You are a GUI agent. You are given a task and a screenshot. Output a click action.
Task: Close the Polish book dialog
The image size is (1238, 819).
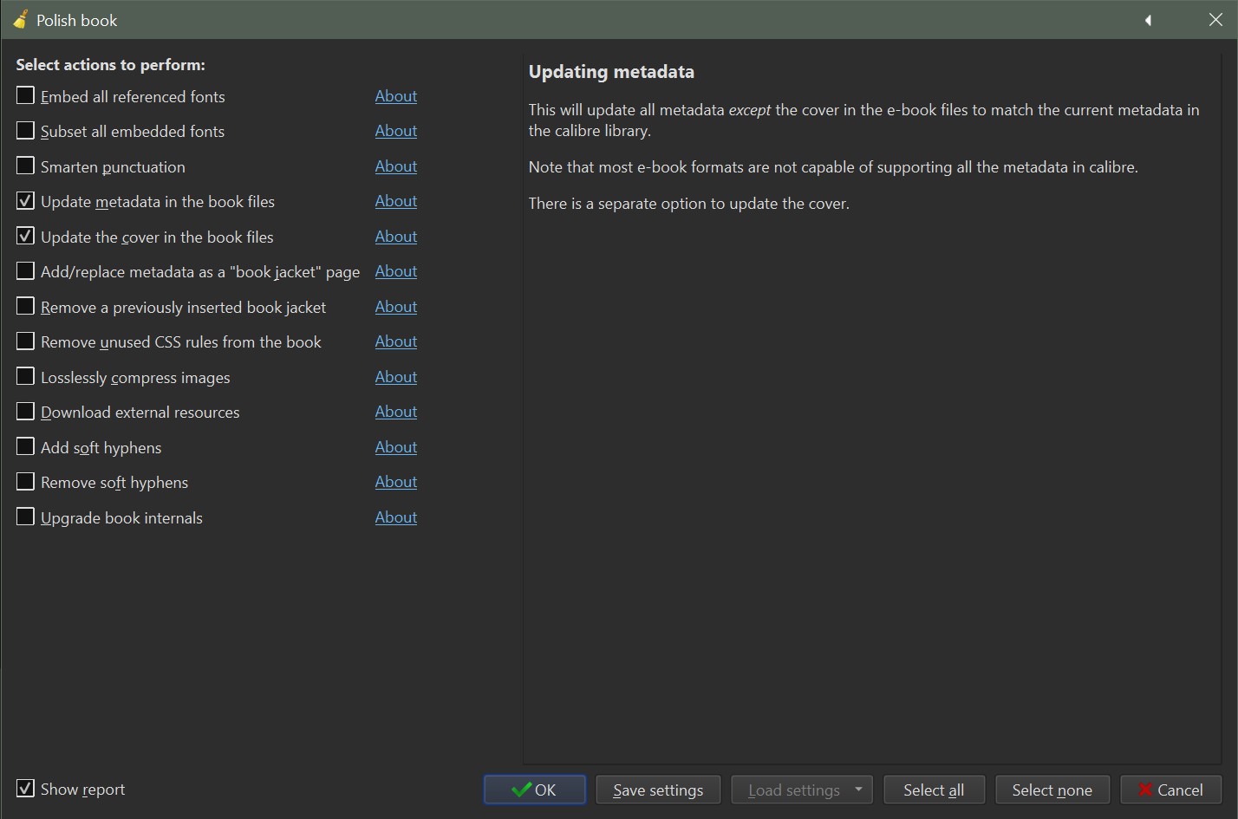pyautogui.click(x=1215, y=20)
